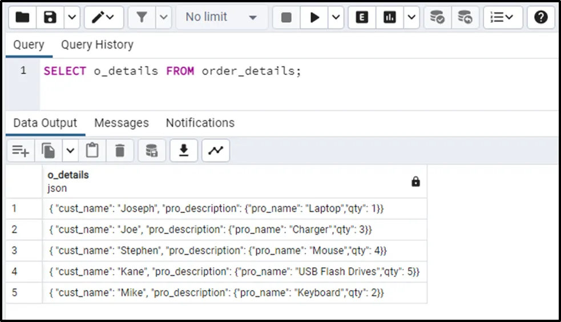Click the Save File floppy icon
Viewport: 561px width, 322px height.
(50, 17)
